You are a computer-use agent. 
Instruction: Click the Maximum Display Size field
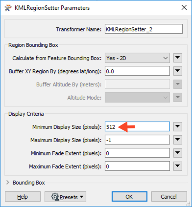137,140
